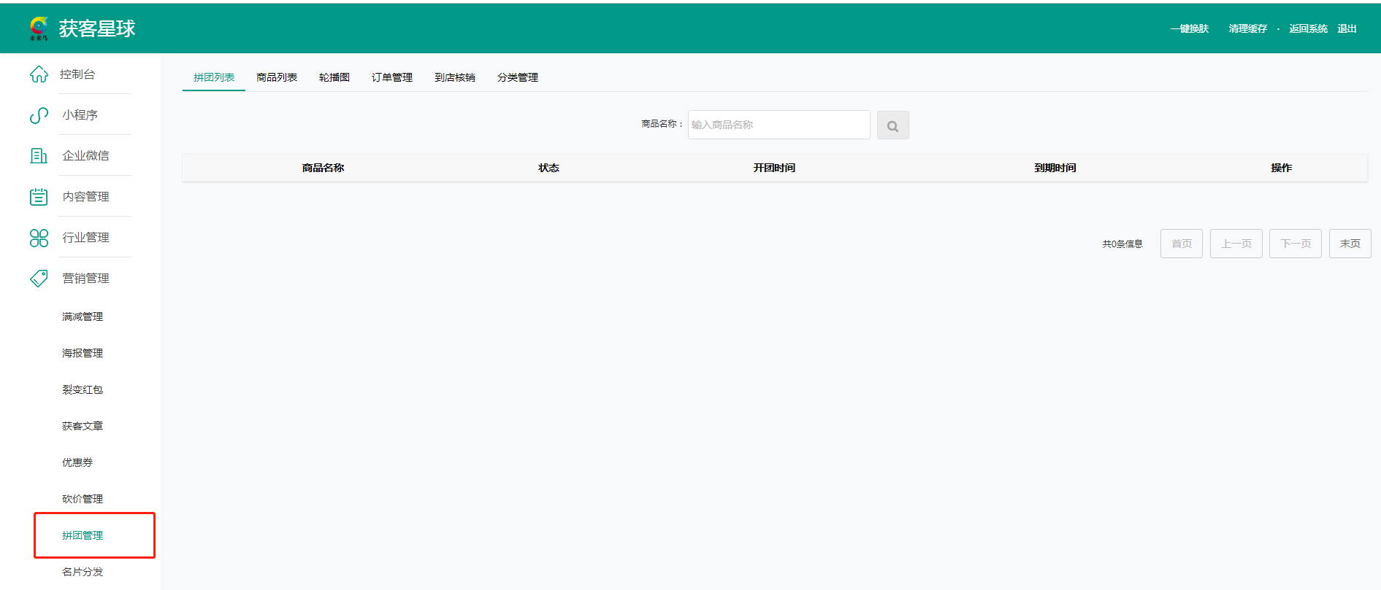Image resolution: width=1381 pixels, height=590 pixels.
Task: Click the house icon beside 控制台
Action: (x=39, y=74)
